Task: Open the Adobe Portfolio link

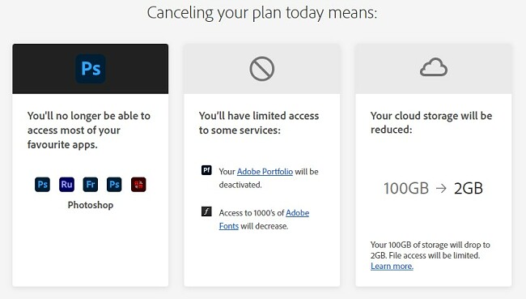Action: tap(265, 171)
